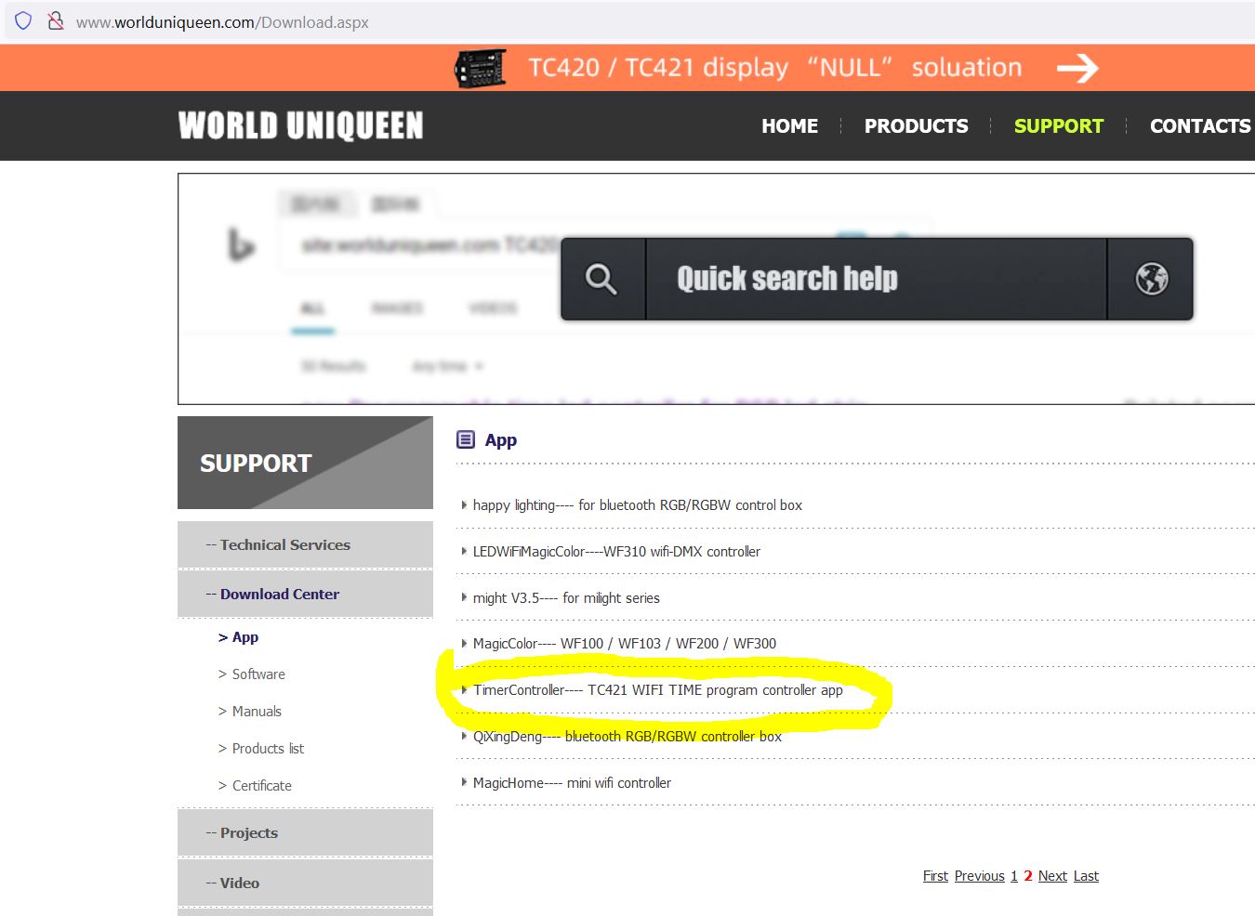Open the TimerController TC421 WIFI app link

click(657, 690)
